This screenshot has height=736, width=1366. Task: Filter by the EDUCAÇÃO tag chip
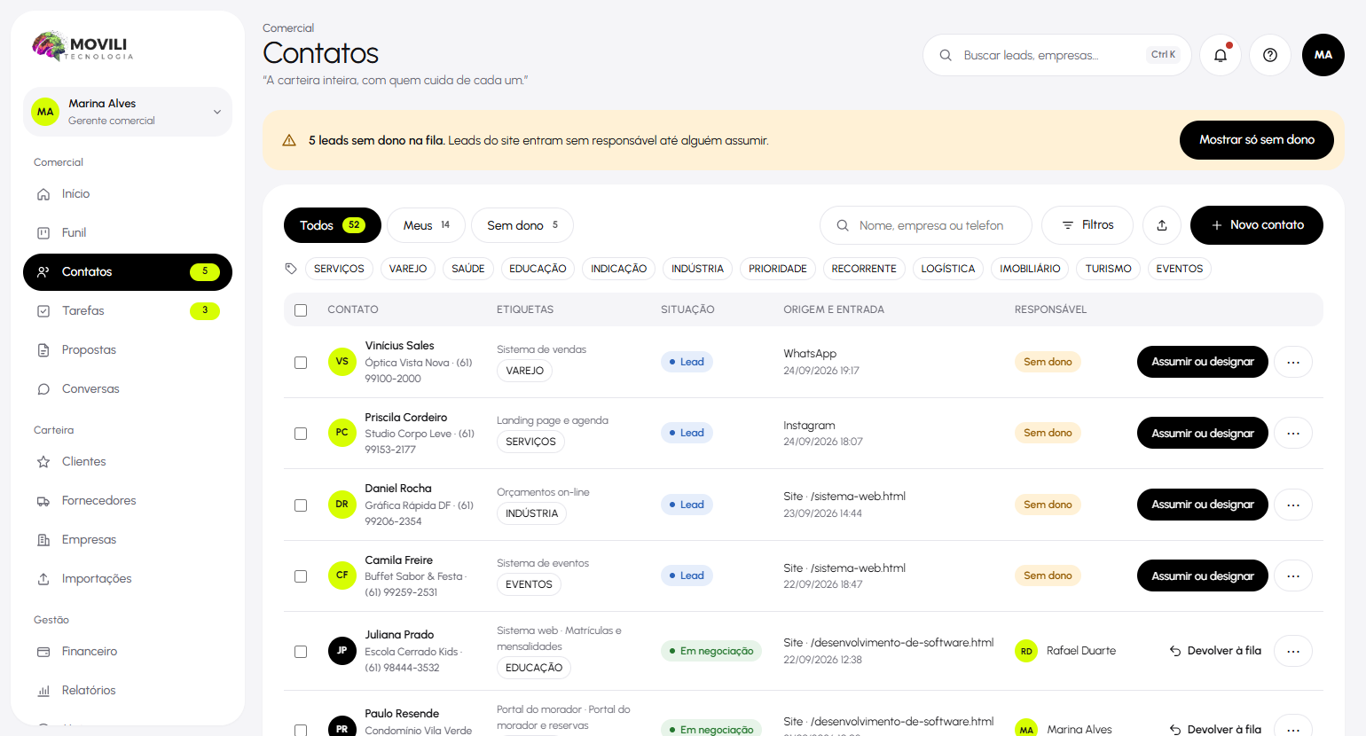[538, 269]
